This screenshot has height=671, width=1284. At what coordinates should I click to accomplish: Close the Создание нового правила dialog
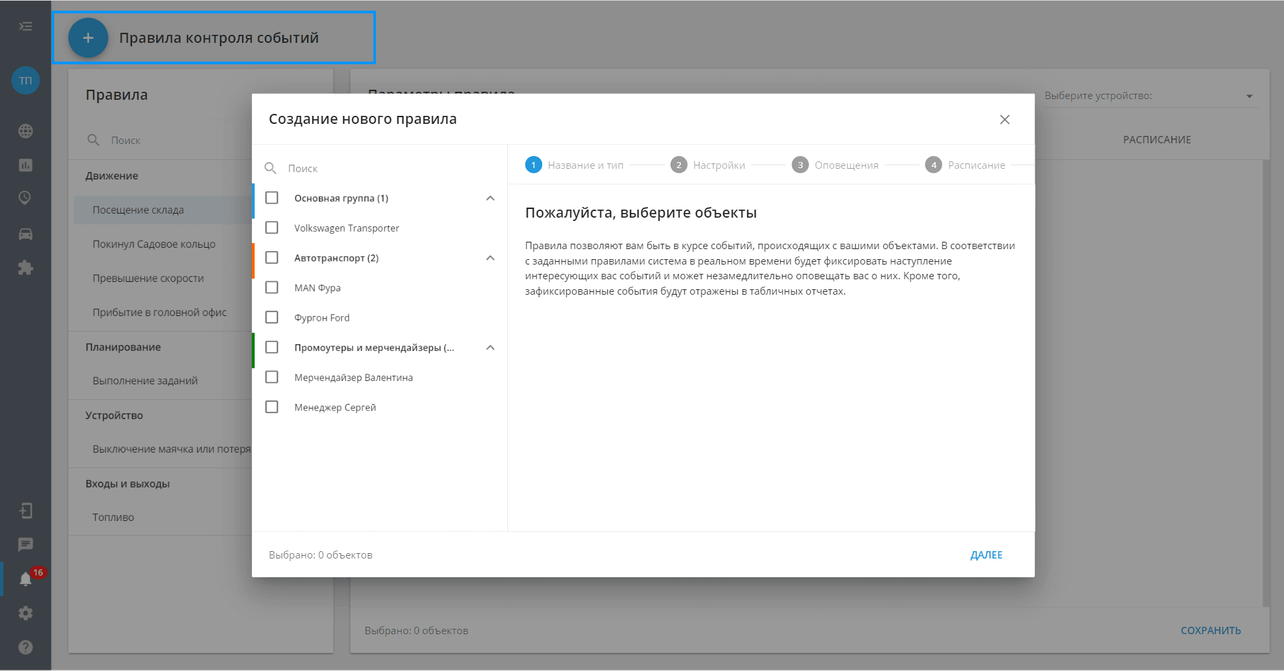point(1005,119)
